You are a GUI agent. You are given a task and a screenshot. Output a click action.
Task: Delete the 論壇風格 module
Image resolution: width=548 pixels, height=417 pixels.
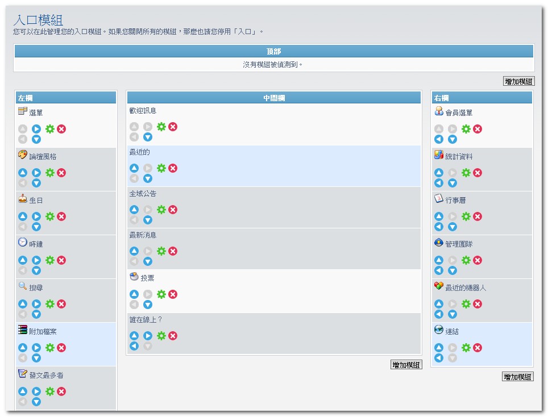click(x=61, y=173)
